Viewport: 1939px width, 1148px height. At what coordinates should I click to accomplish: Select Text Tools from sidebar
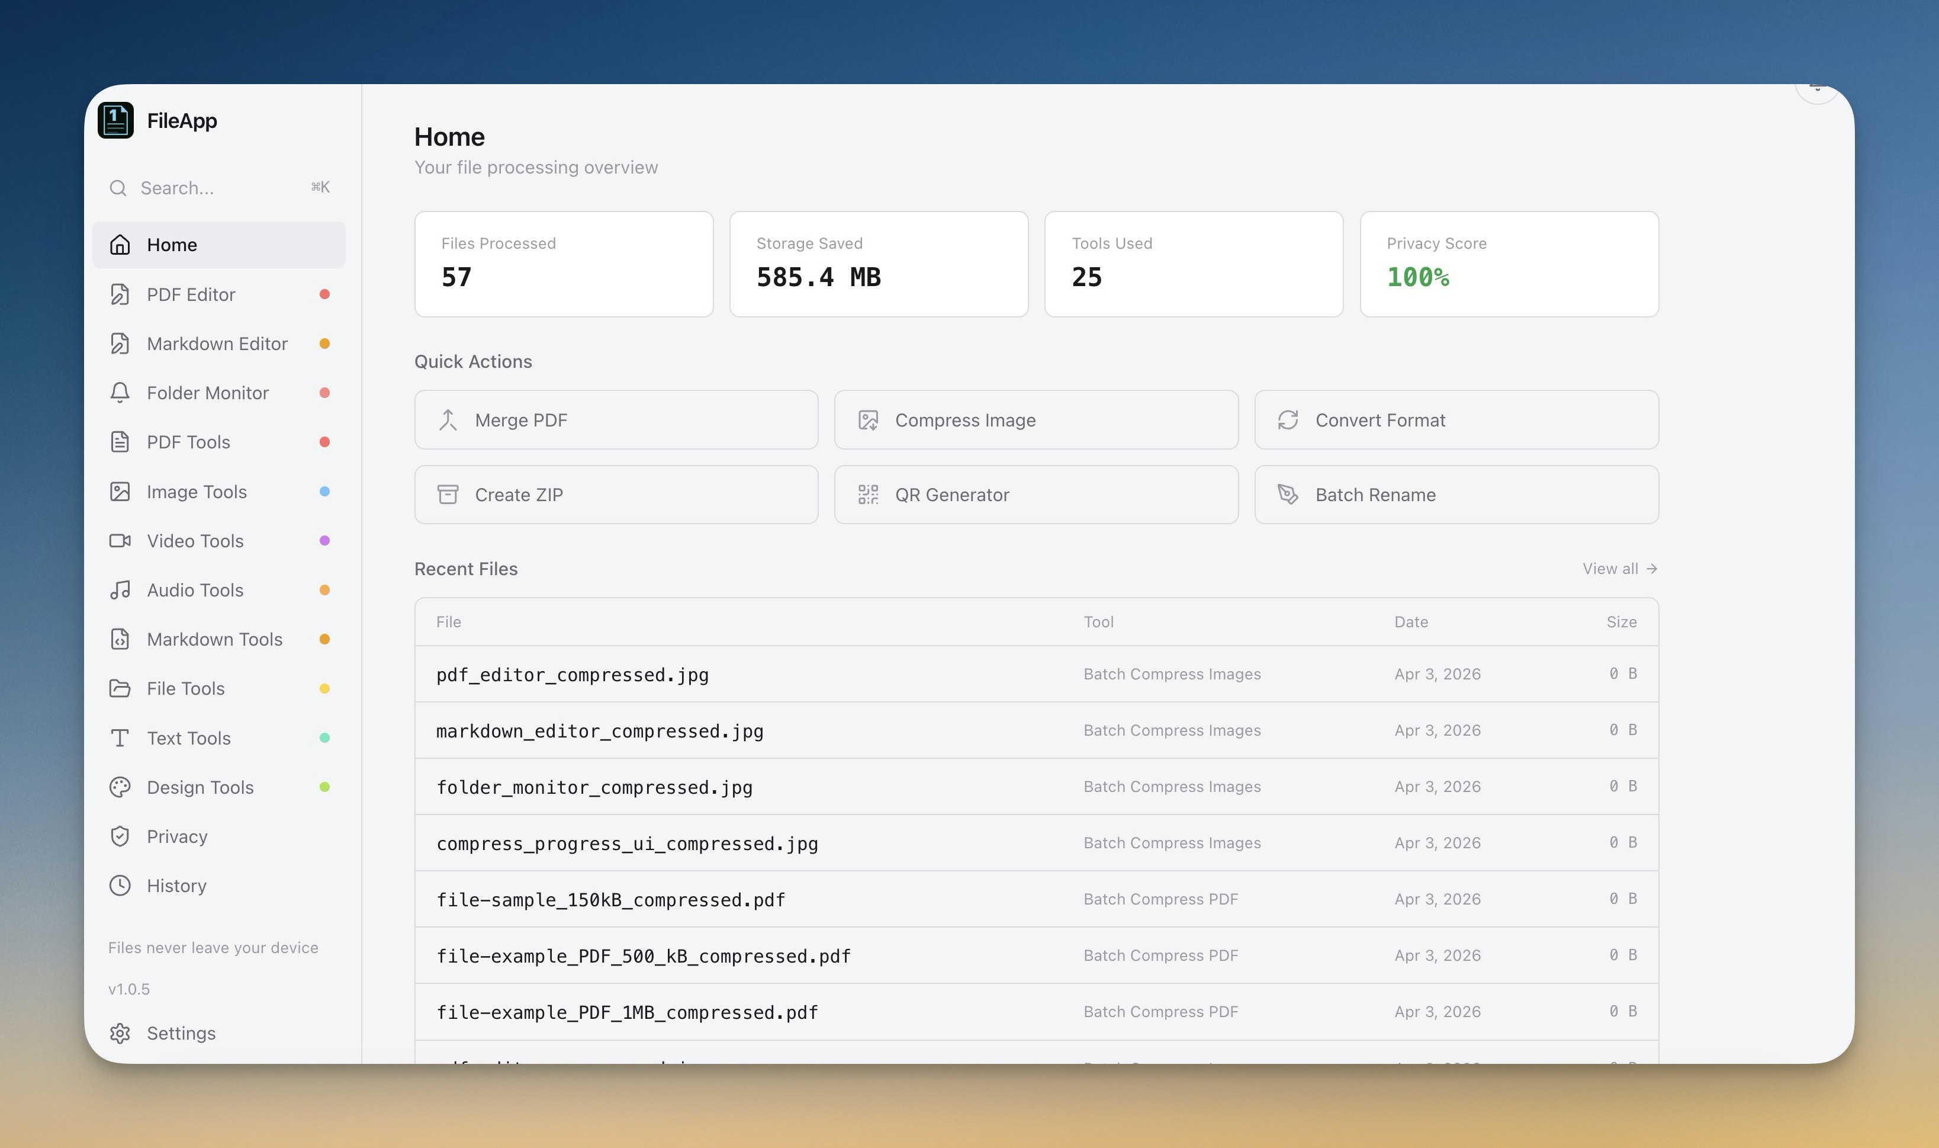[189, 738]
